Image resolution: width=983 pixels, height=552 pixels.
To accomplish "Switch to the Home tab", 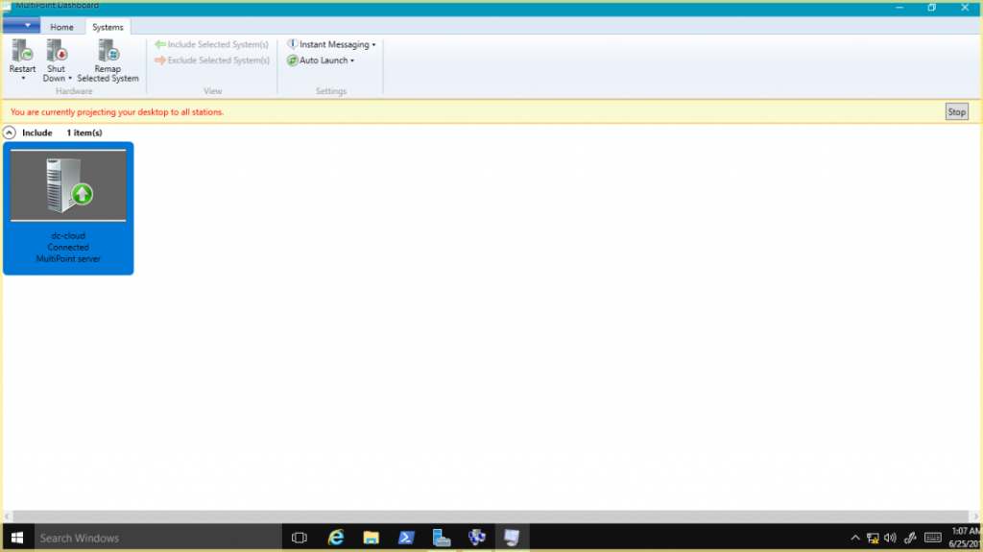I will 61,27.
